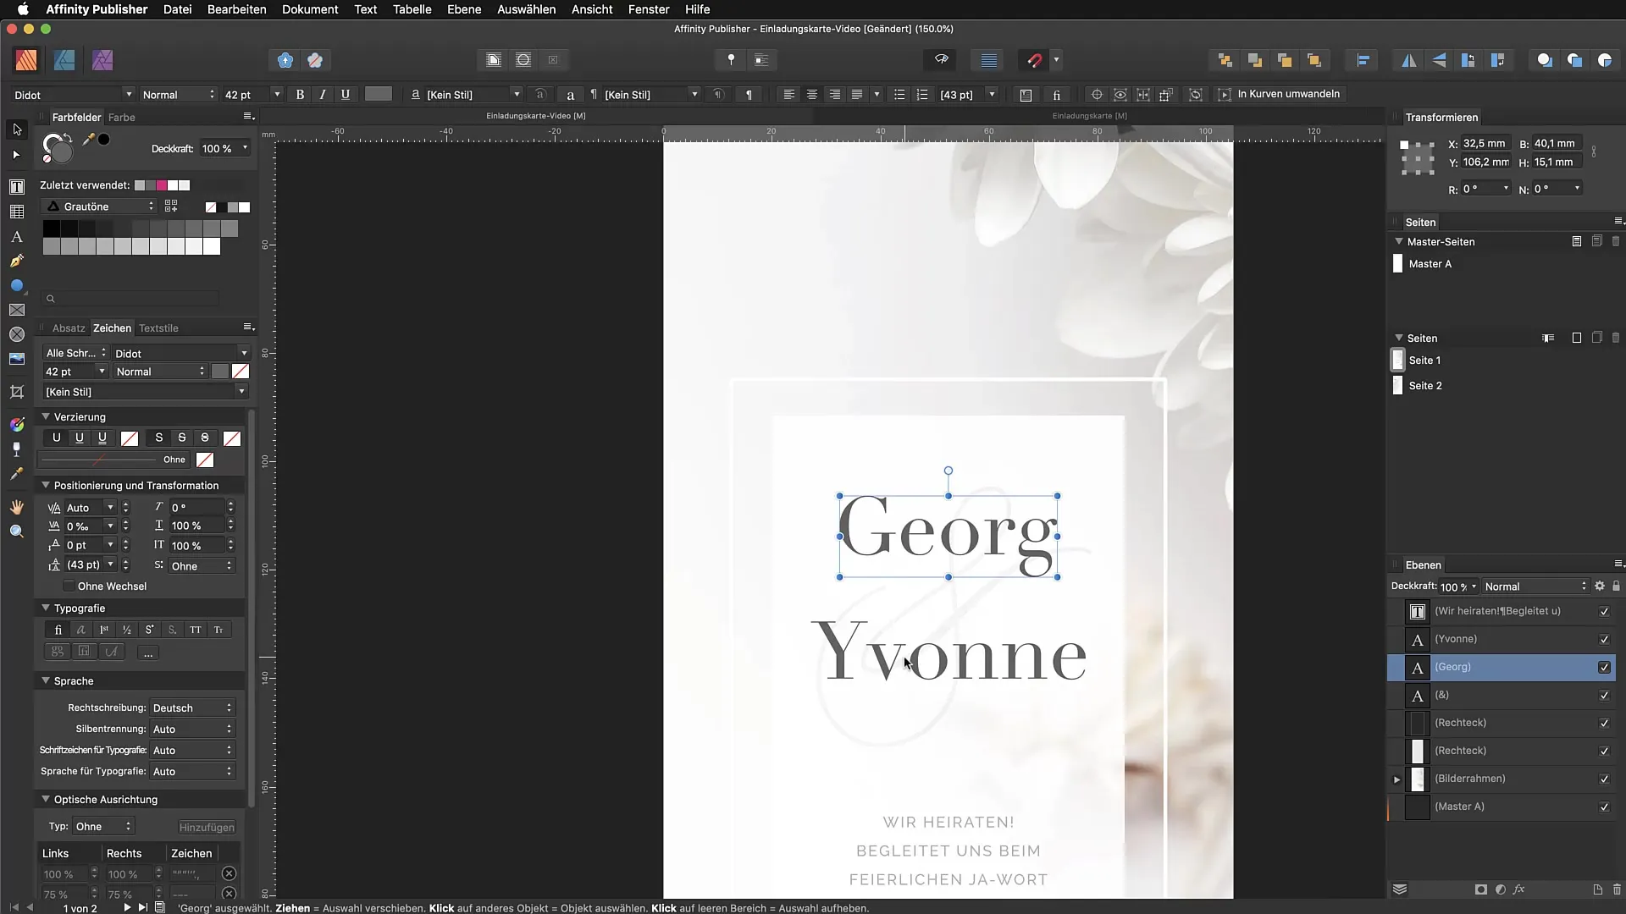Hide the (Yvonne) layer

1604,640
